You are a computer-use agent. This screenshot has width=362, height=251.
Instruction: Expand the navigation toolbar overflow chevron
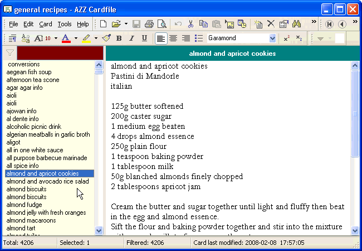click(x=355, y=22)
